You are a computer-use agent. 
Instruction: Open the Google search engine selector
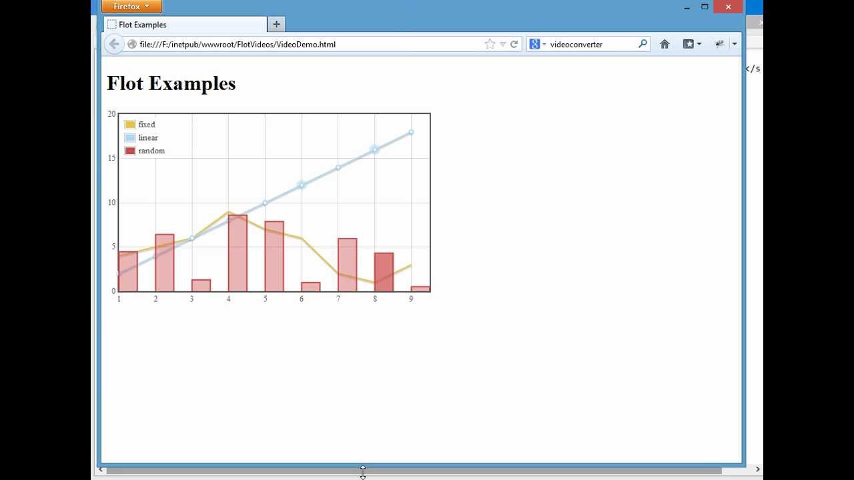tap(538, 45)
